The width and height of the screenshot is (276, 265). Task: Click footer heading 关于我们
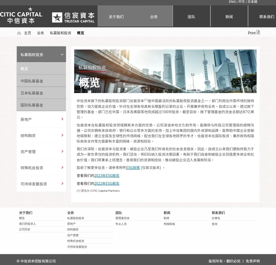tap(26, 213)
